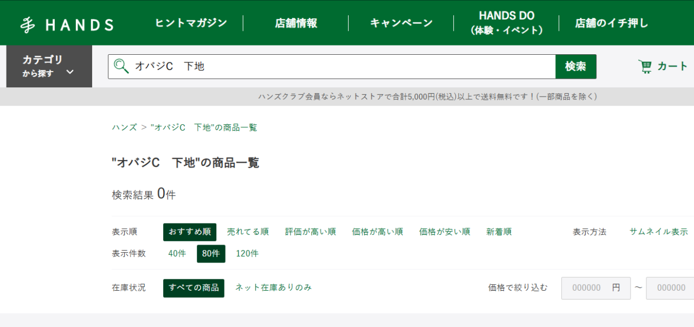Viewport: 694px width, 327px height.
Task: Click the カート text label
Action: click(673, 67)
